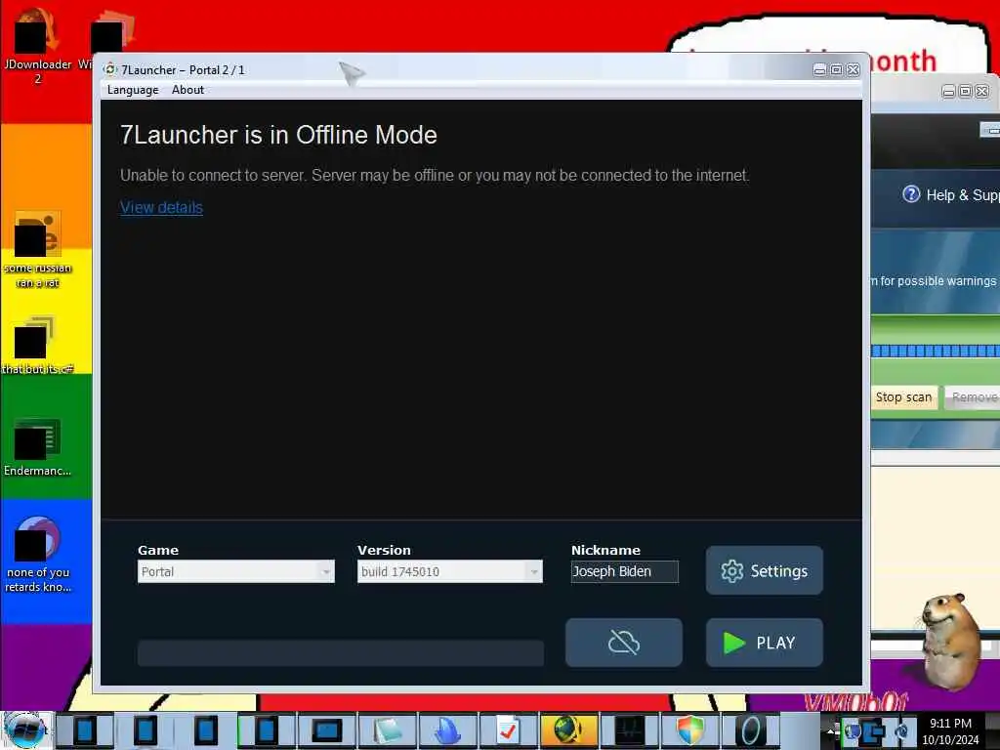1000x750 pixels.
Task: Click the blue Help question mark icon
Action: click(911, 194)
